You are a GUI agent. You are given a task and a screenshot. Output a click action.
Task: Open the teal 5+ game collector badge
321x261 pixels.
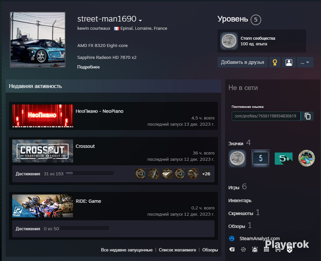click(x=284, y=158)
